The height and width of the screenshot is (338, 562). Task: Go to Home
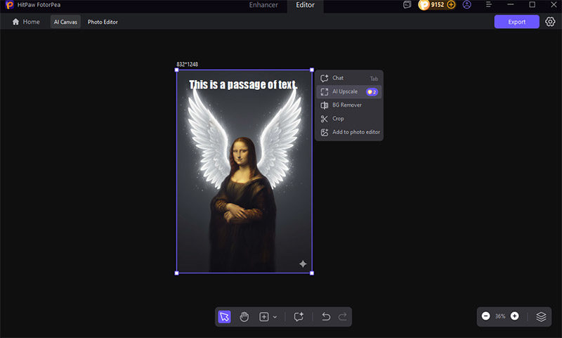point(26,22)
